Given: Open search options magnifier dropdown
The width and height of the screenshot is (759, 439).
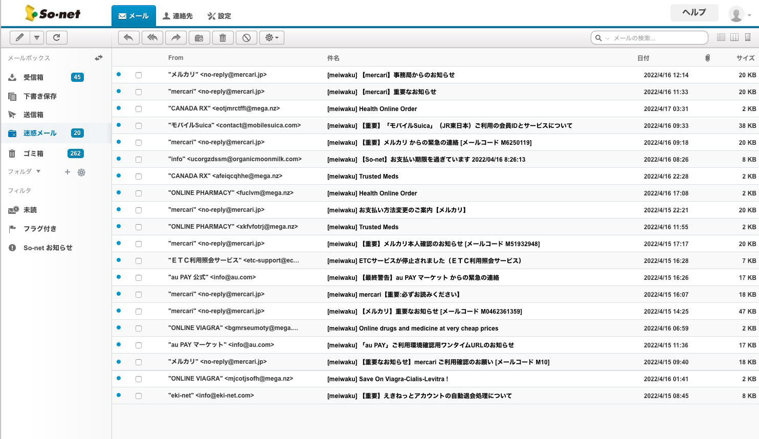Looking at the screenshot, I should coord(602,38).
